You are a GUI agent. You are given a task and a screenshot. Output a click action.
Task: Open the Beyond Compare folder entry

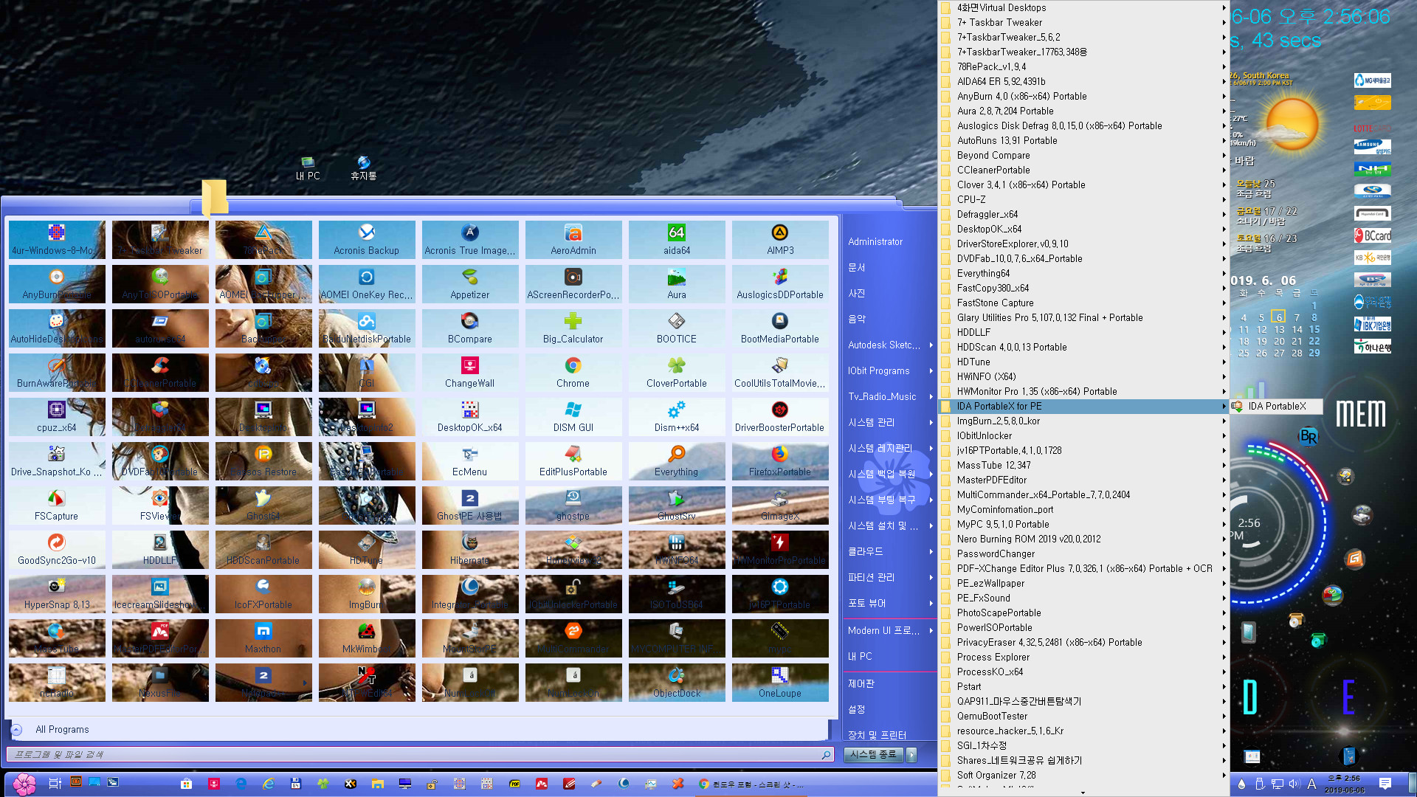(x=1083, y=155)
